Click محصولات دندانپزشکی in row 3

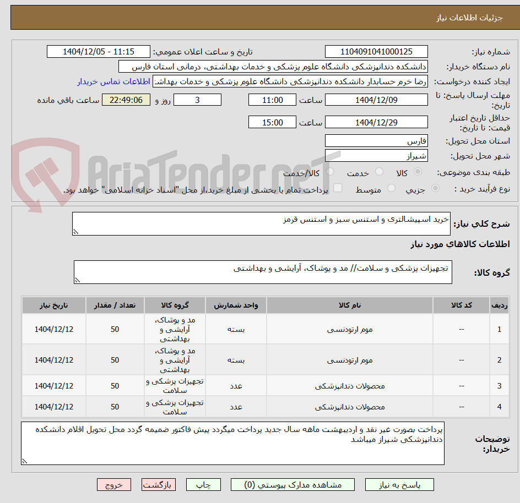tap(350, 386)
